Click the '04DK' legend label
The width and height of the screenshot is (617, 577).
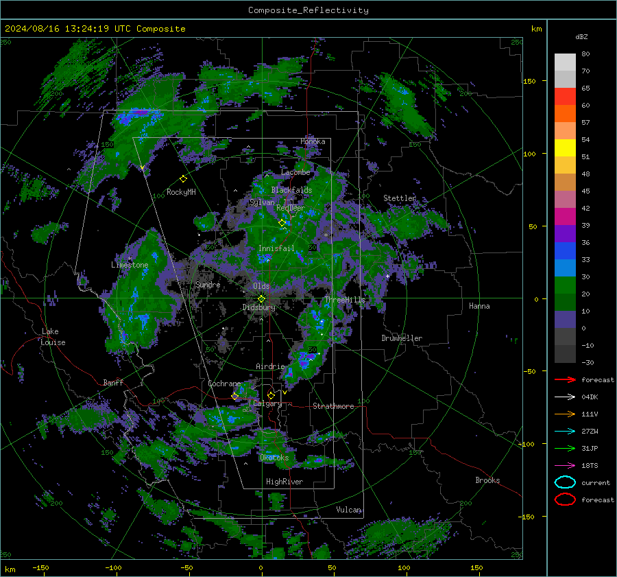(590, 397)
